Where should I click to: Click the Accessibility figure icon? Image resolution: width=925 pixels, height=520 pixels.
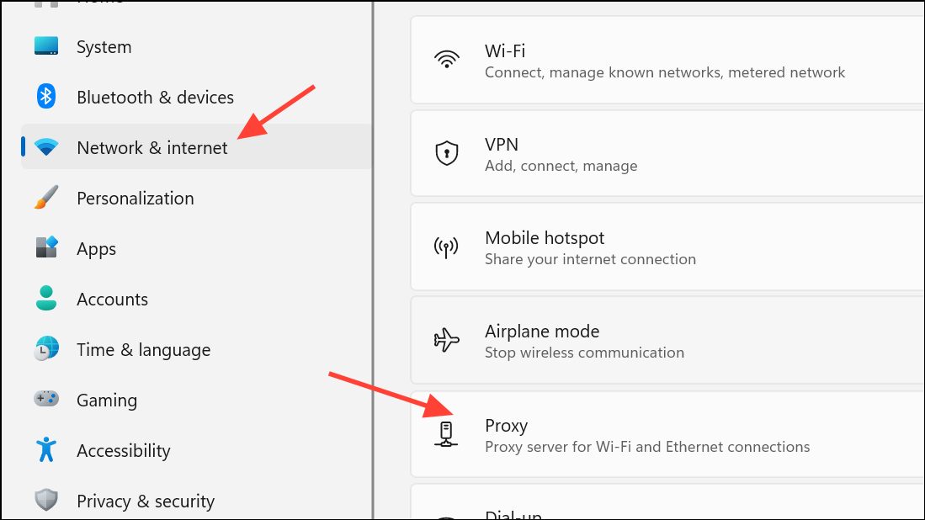tap(45, 450)
